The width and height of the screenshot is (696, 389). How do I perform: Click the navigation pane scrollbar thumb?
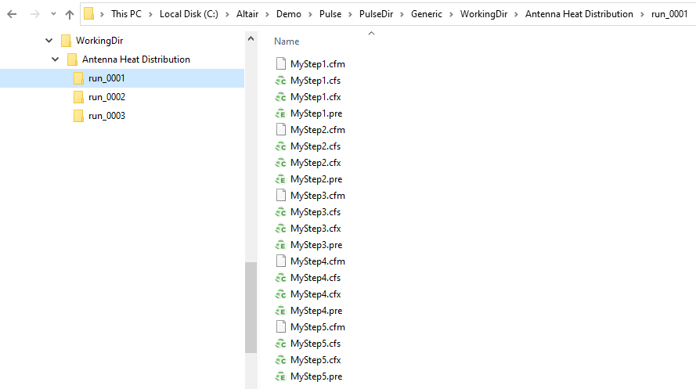pyautogui.click(x=251, y=307)
